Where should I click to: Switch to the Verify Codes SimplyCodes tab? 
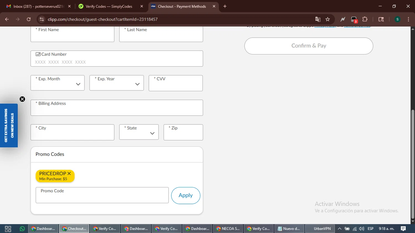pos(111,6)
